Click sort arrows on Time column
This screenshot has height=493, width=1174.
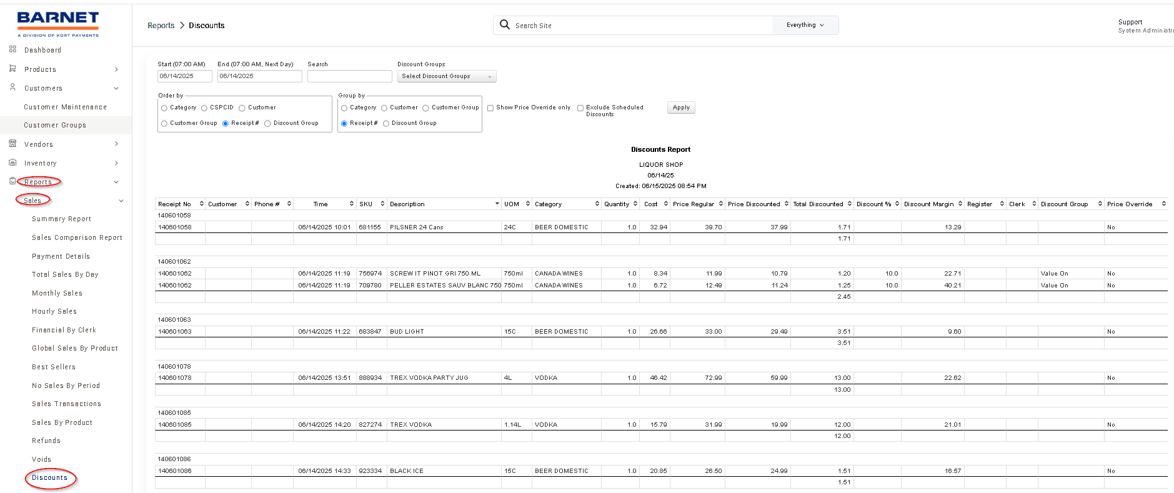352,204
